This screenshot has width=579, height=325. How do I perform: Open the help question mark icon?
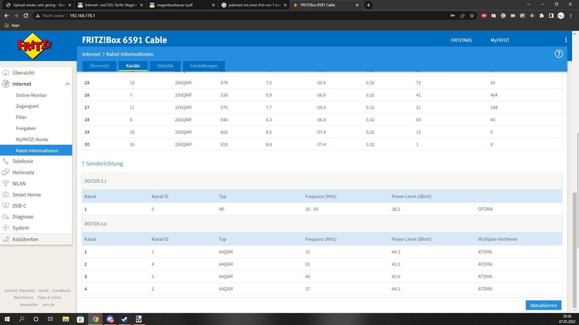click(559, 53)
